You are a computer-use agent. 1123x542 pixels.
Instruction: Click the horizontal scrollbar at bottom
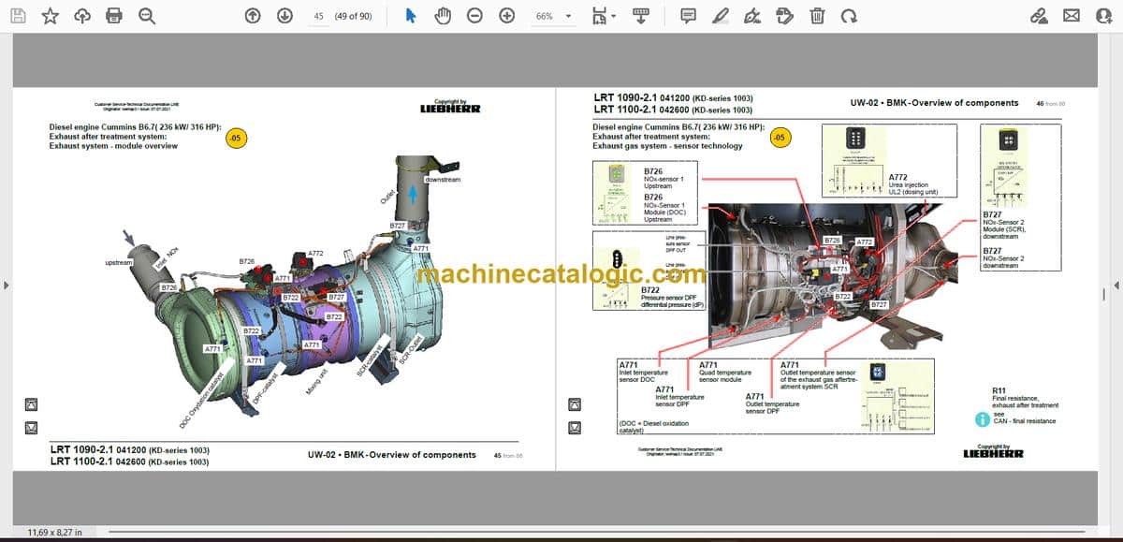click(x=599, y=533)
